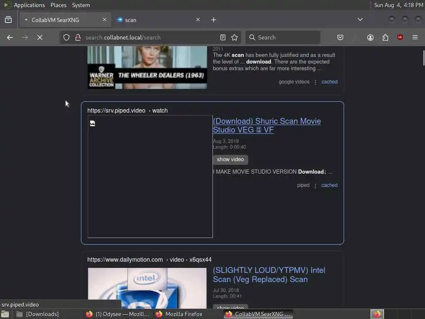425x319 pixels.
Task: Switch to the CollabVM SearXNG tab
Action: [x=65, y=20]
